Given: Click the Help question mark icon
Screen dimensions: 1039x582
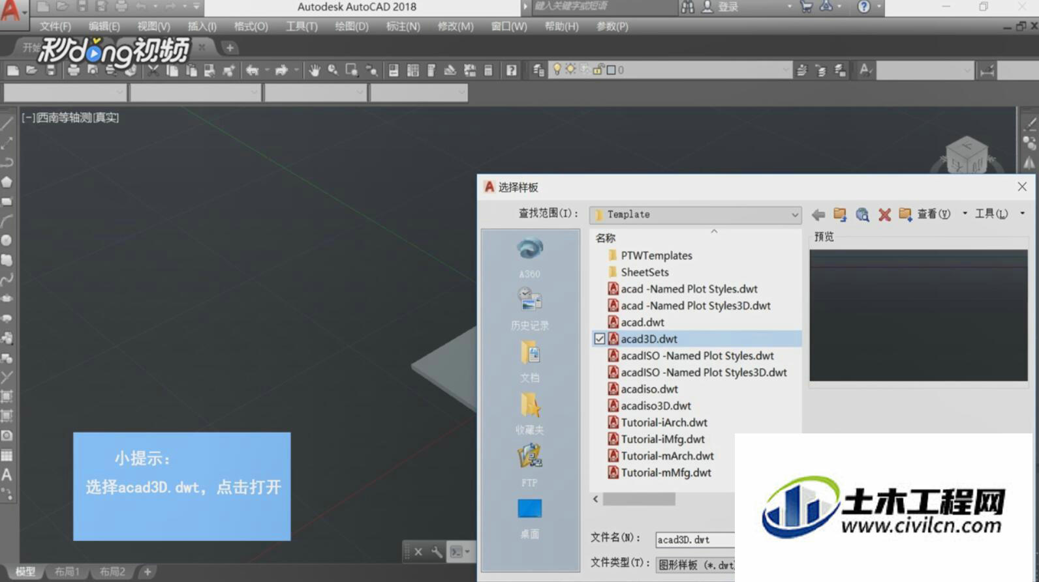Looking at the screenshot, I should point(512,70).
